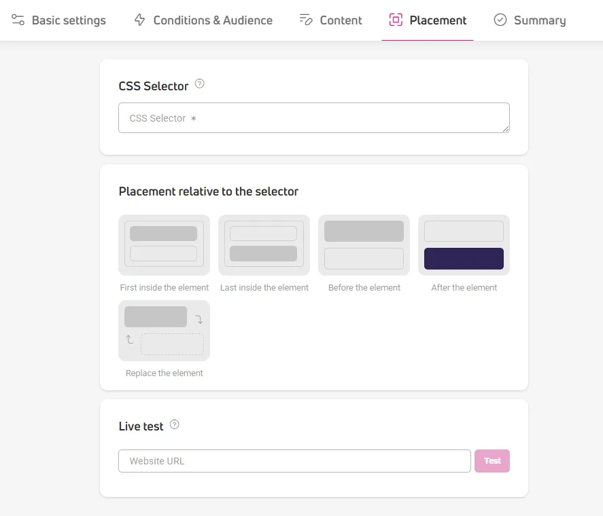Screen dimensions: 603x516
Task: Focus the CSS Selector input field
Action: coord(314,118)
